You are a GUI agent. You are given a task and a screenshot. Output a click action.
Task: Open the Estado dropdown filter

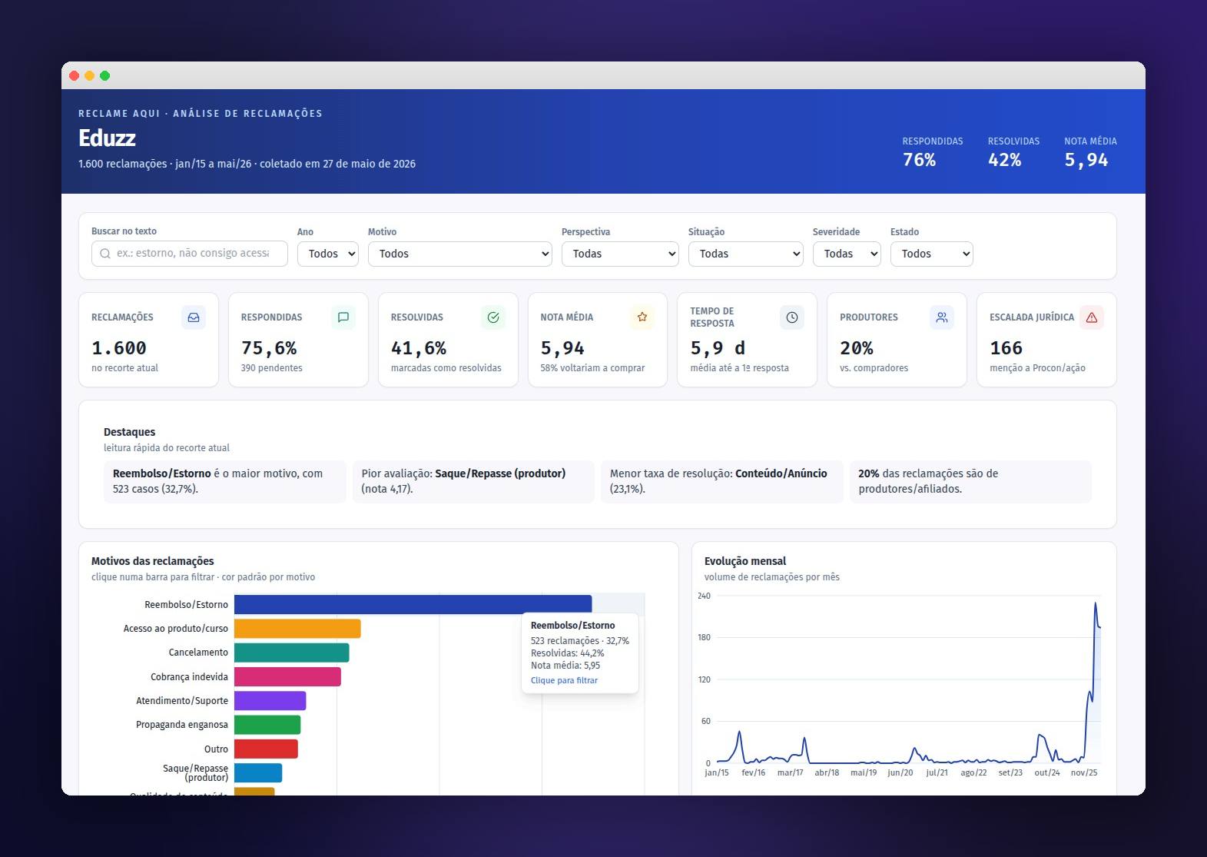pyautogui.click(x=932, y=254)
